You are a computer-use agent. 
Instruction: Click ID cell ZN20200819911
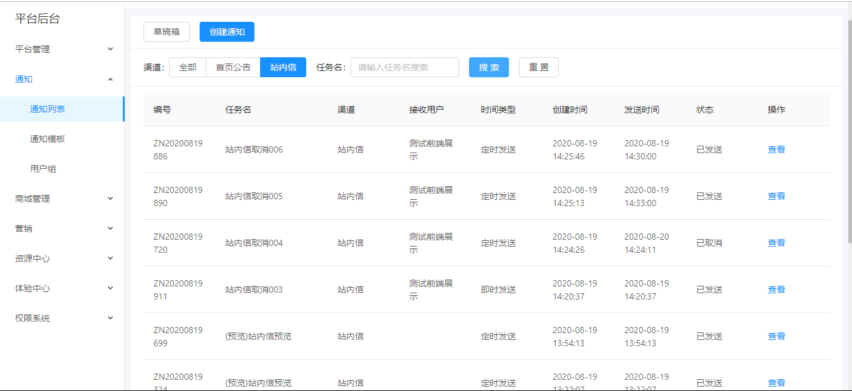coord(178,290)
